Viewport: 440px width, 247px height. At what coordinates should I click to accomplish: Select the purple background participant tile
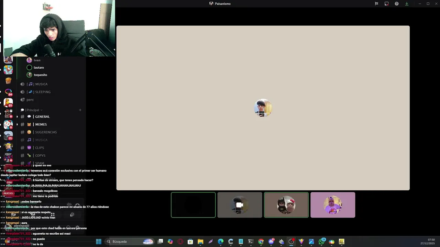(333, 205)
